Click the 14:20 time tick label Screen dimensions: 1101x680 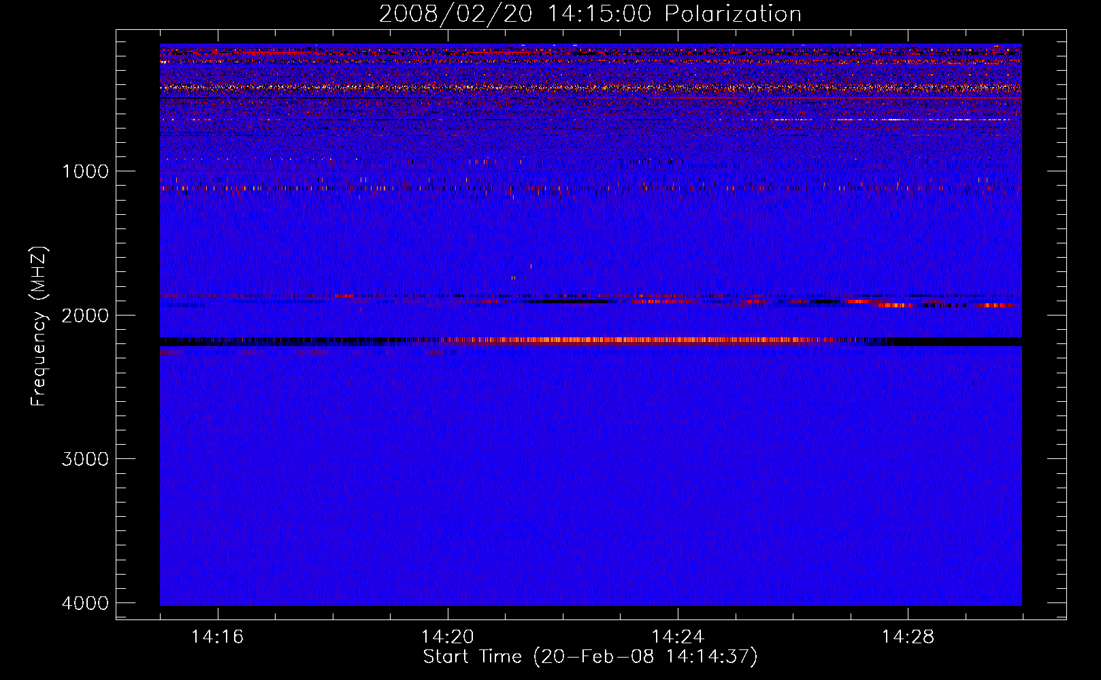pos(447,637)
